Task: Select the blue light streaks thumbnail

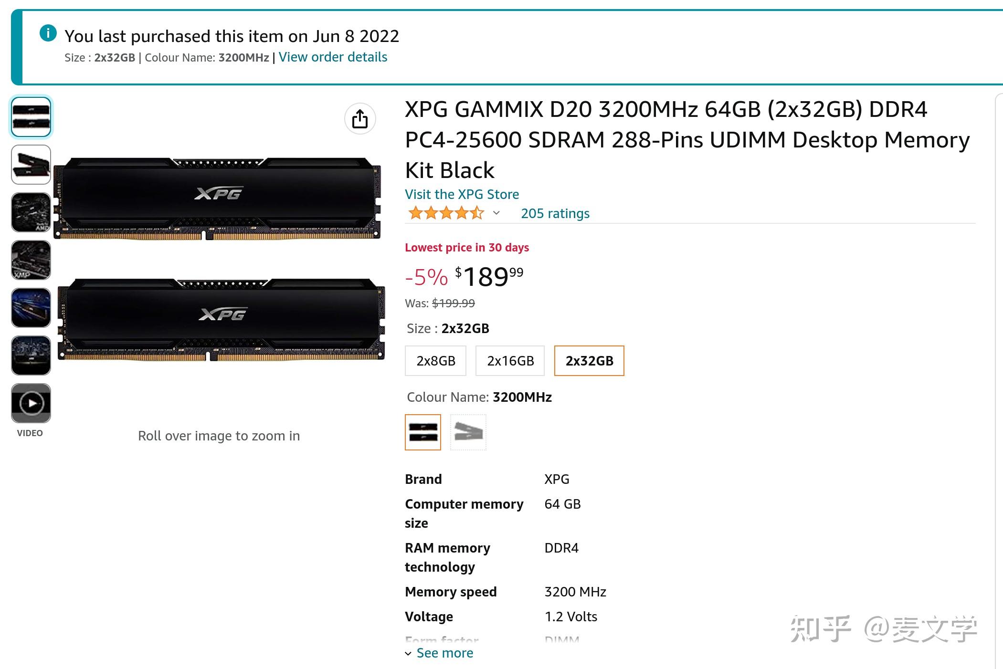Action: pyautogui.click(x=31, y=308)
